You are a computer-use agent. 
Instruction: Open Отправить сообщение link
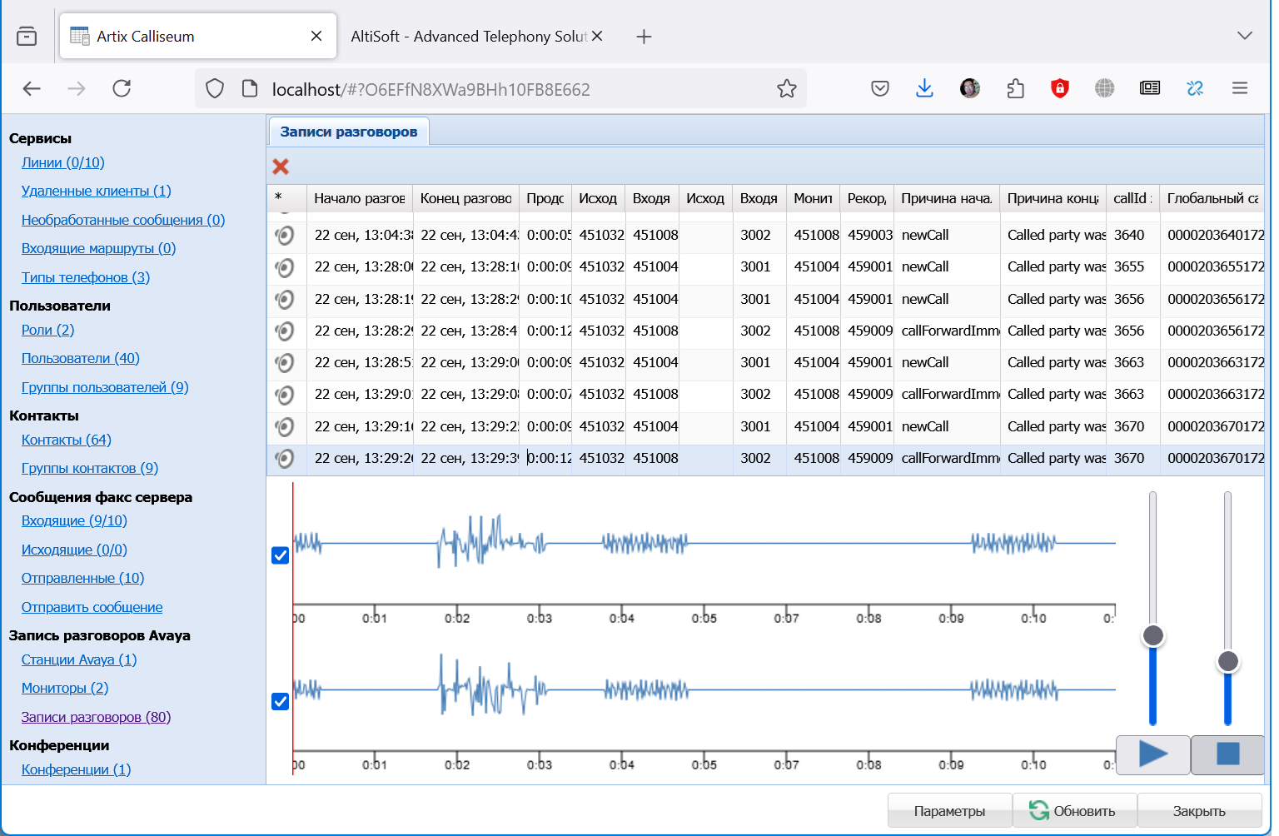coord(92,607)
